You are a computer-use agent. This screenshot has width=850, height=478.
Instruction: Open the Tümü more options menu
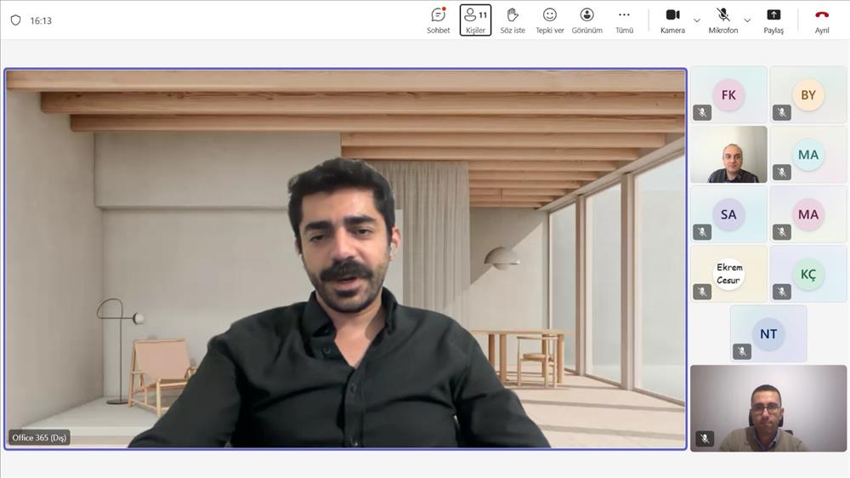coord(624,20)
